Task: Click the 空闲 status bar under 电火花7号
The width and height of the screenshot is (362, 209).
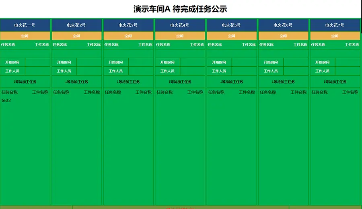Action: [335, 36]
